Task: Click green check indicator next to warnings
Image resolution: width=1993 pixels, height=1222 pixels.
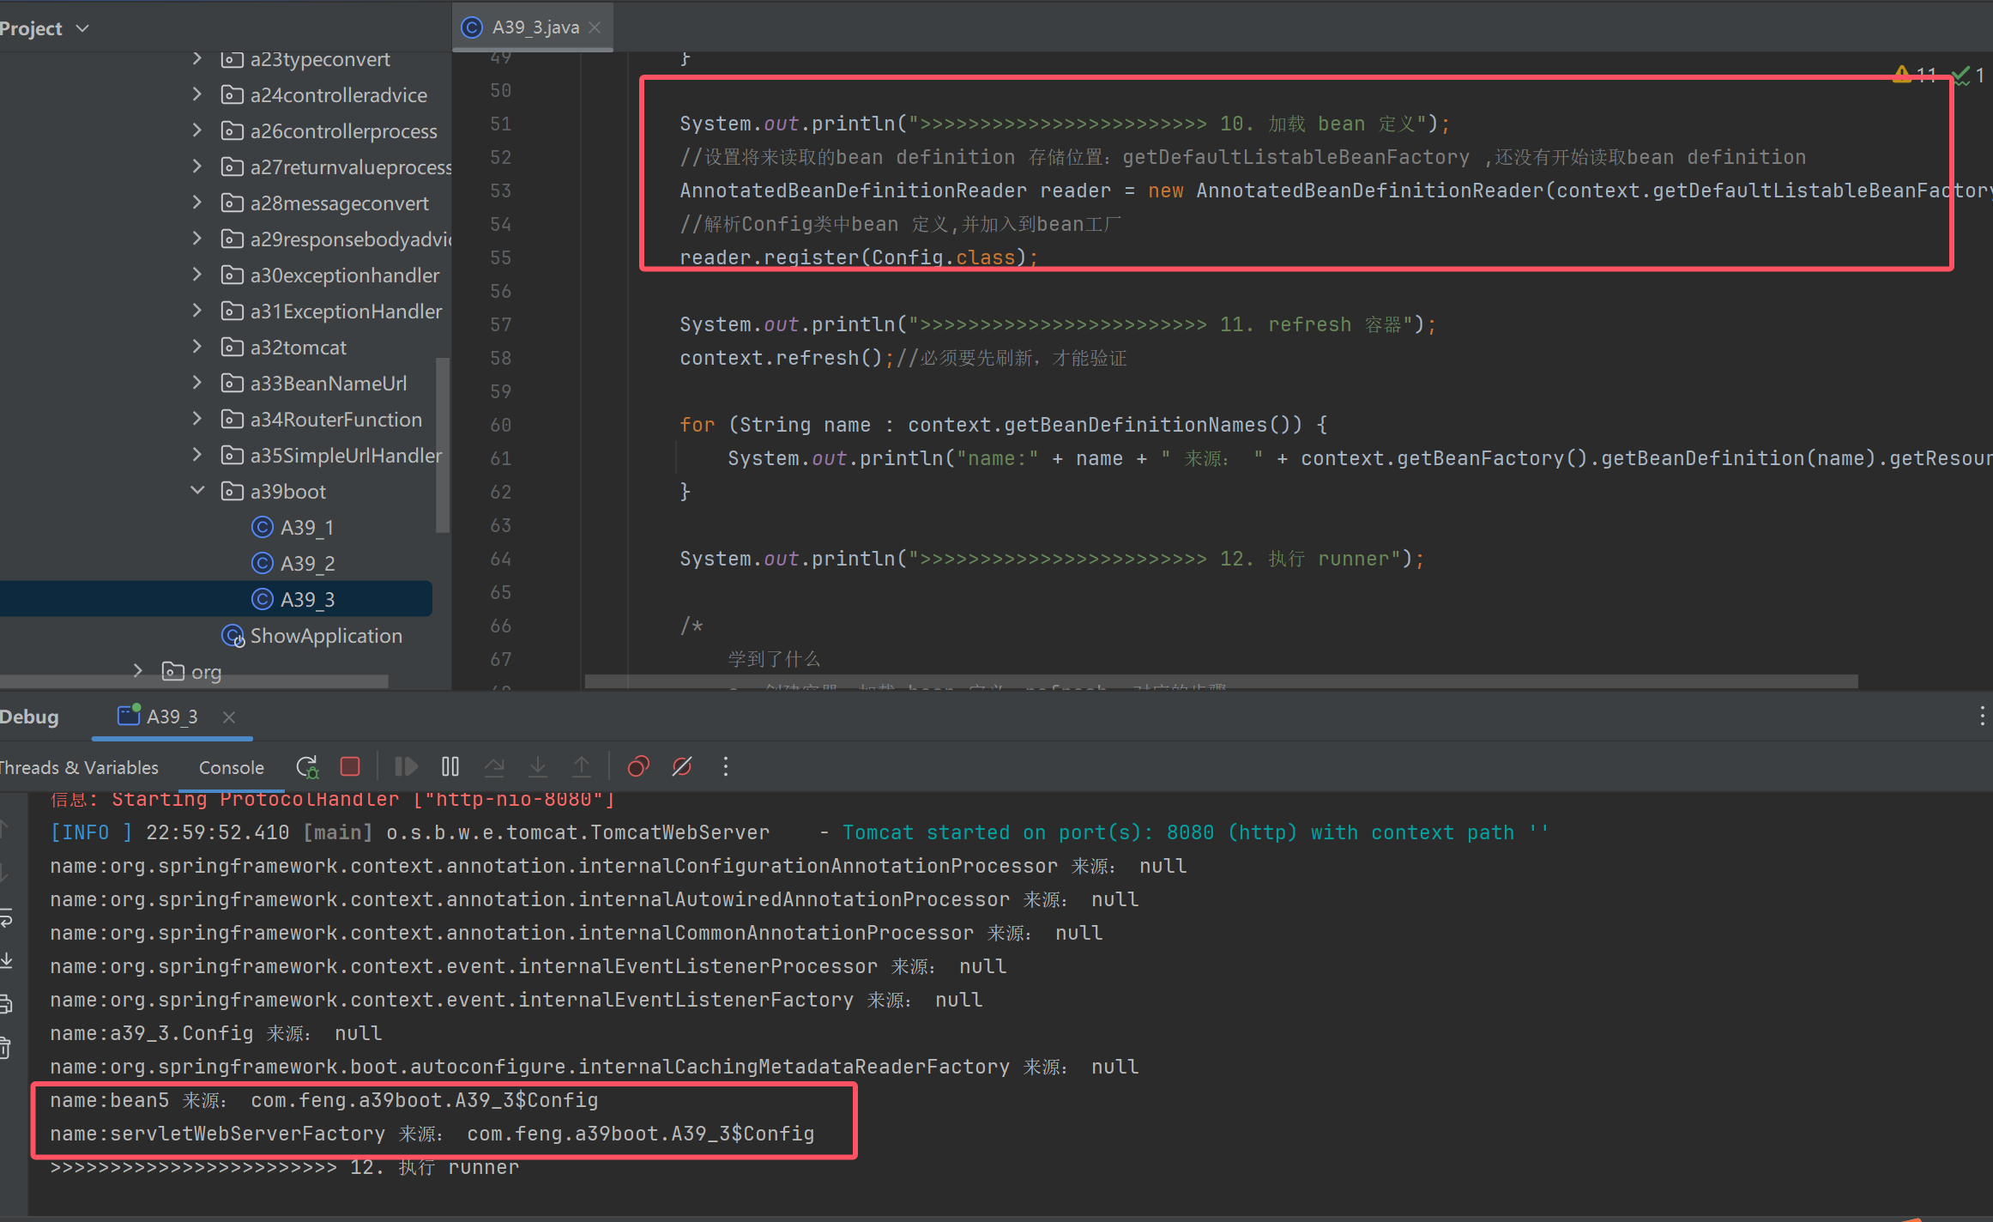Action: pyautogui.click(x=1970, y=75)
